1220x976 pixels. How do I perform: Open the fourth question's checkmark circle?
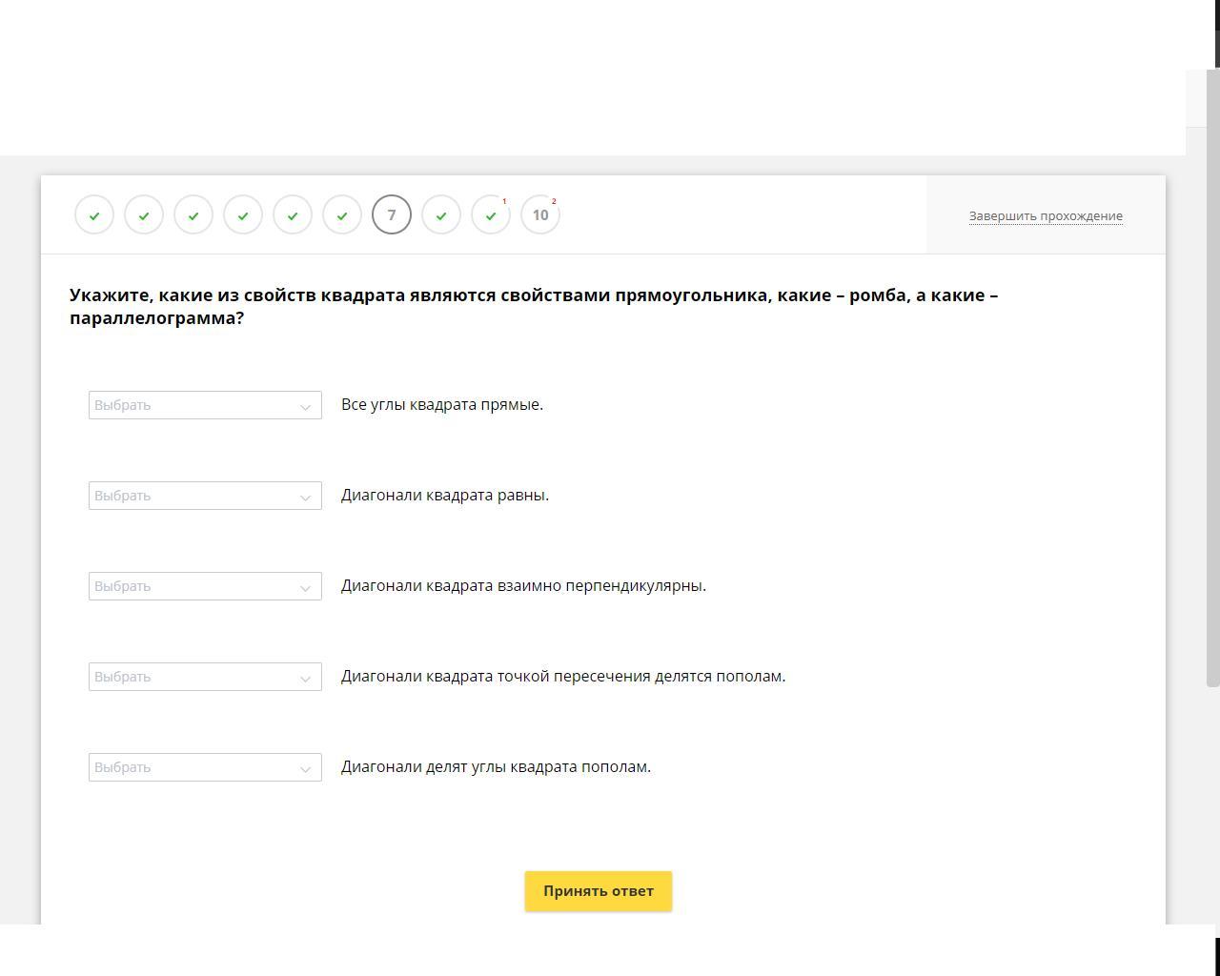point(243,215)
